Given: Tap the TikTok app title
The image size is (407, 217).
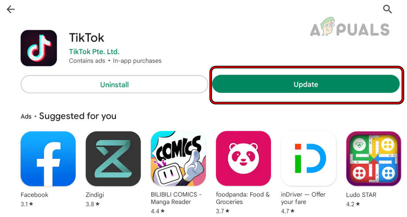Looking at the screenshot, I should (x=87, y=37).
